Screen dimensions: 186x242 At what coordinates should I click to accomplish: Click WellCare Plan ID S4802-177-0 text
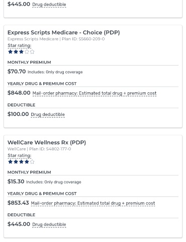pyautogui.click(x=50, y=149)
